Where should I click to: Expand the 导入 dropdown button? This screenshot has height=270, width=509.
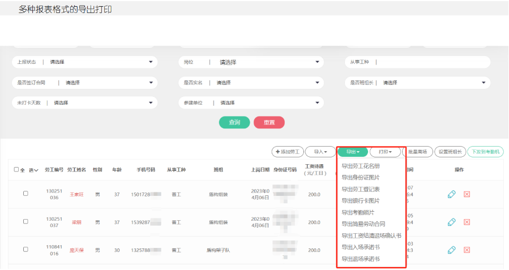pos(320,152)
